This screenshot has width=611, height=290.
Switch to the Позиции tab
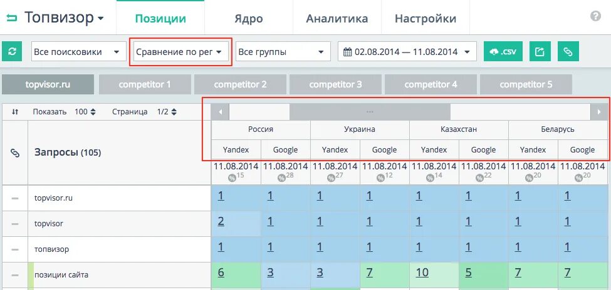pos(160,18)
